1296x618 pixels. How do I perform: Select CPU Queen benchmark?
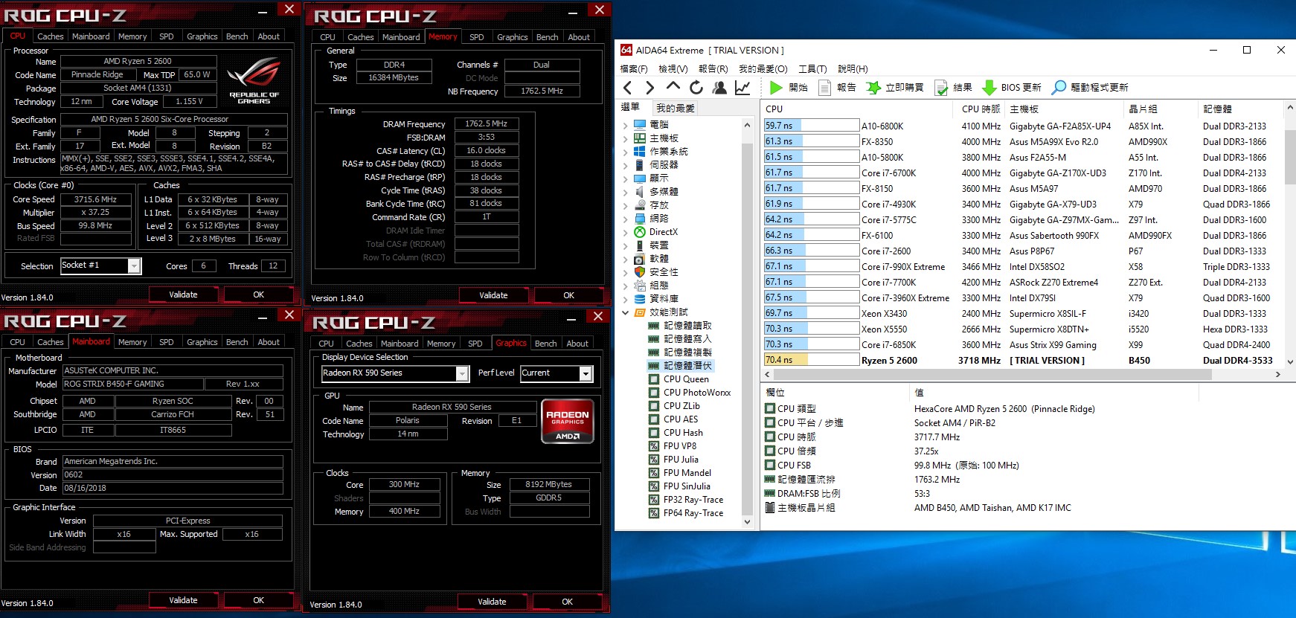click(679, 379)
